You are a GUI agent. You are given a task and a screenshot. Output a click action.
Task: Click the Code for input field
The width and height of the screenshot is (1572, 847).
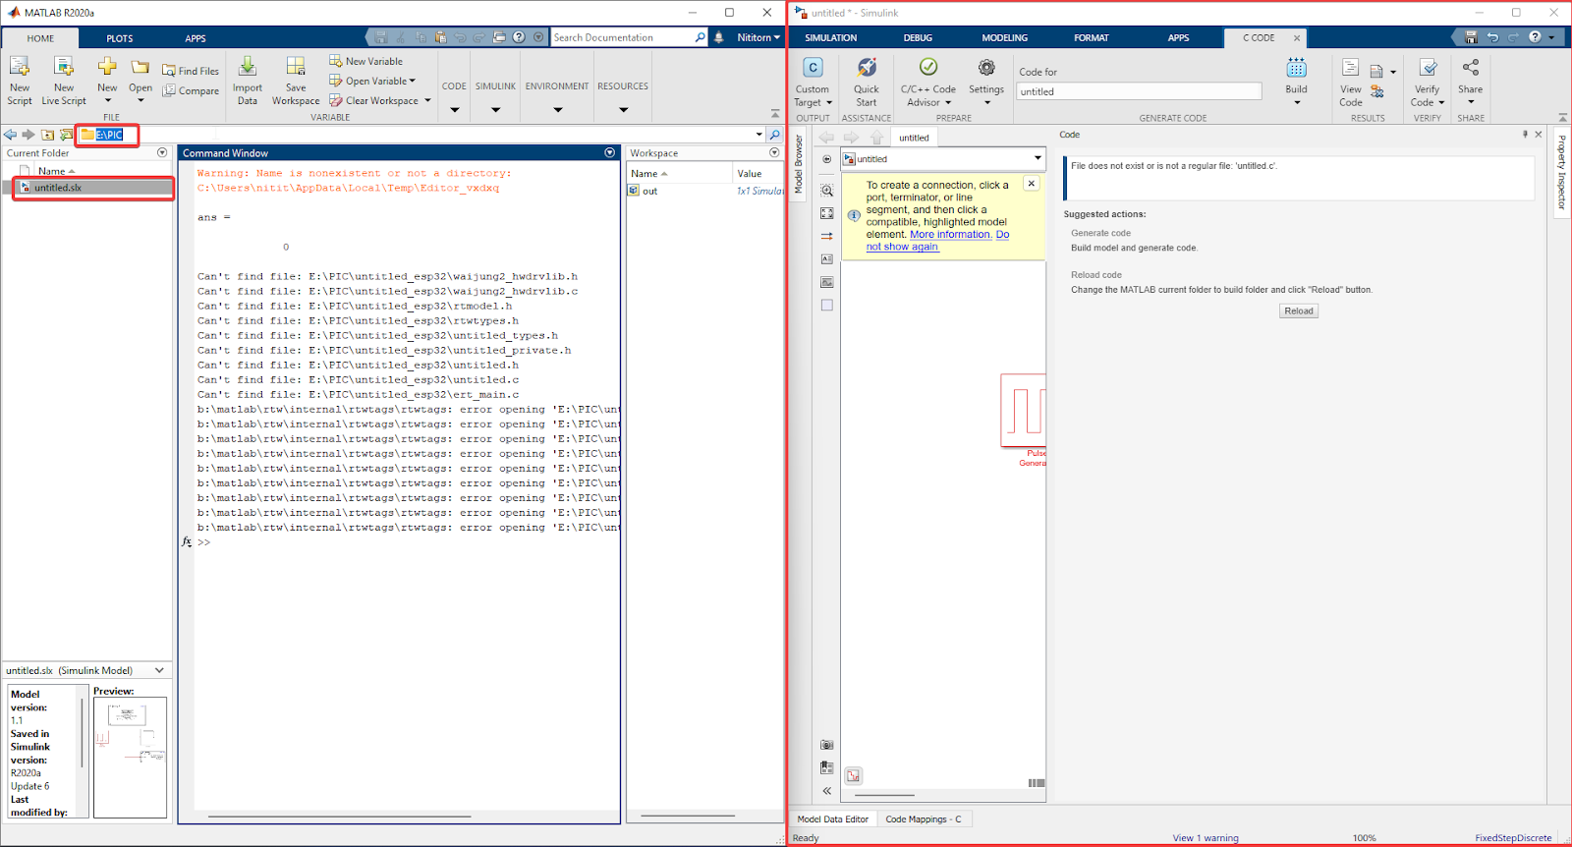pyautogui.click(x=1140, y=91)
